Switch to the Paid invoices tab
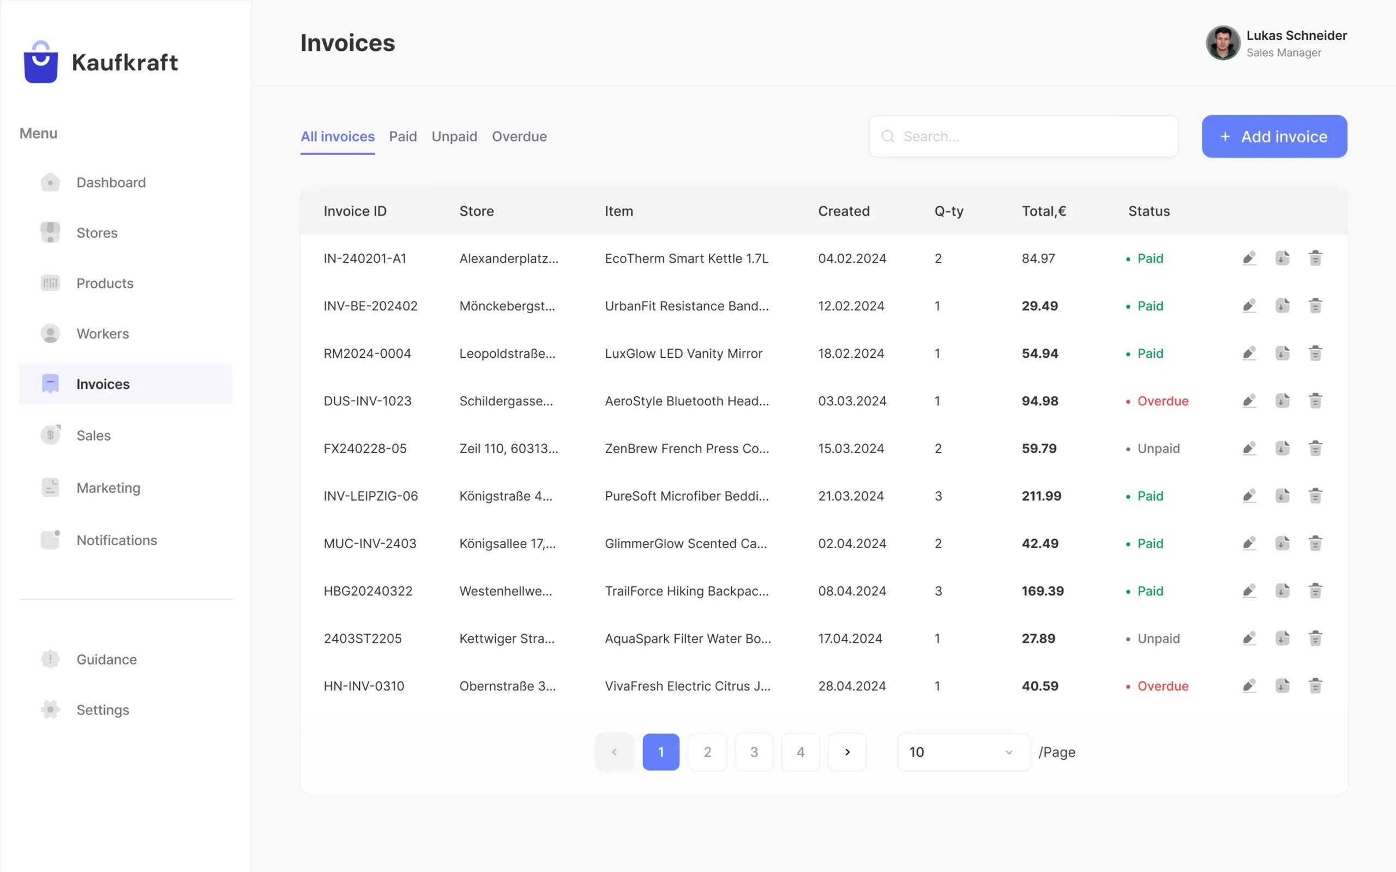The height and width of the screenshot is (872, 1396). [x=402, y=137]
